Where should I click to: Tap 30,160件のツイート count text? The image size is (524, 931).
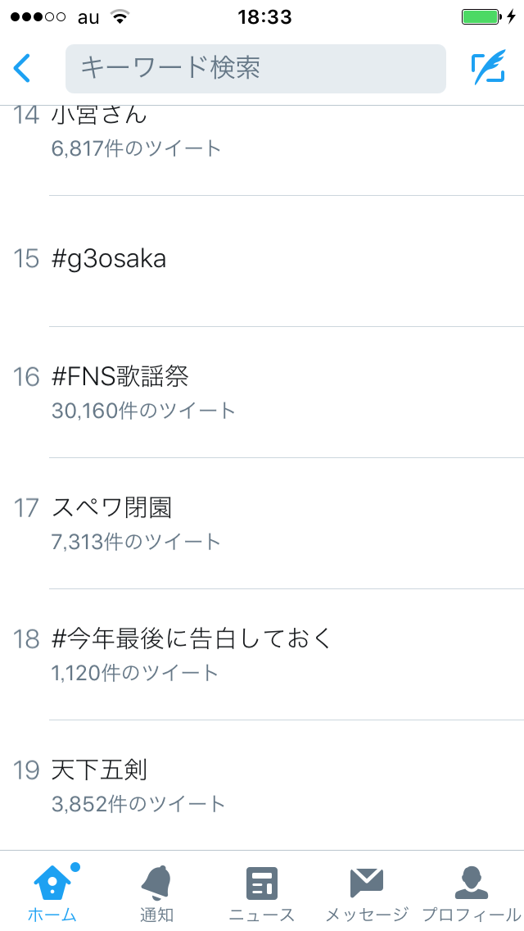(143, 411)
